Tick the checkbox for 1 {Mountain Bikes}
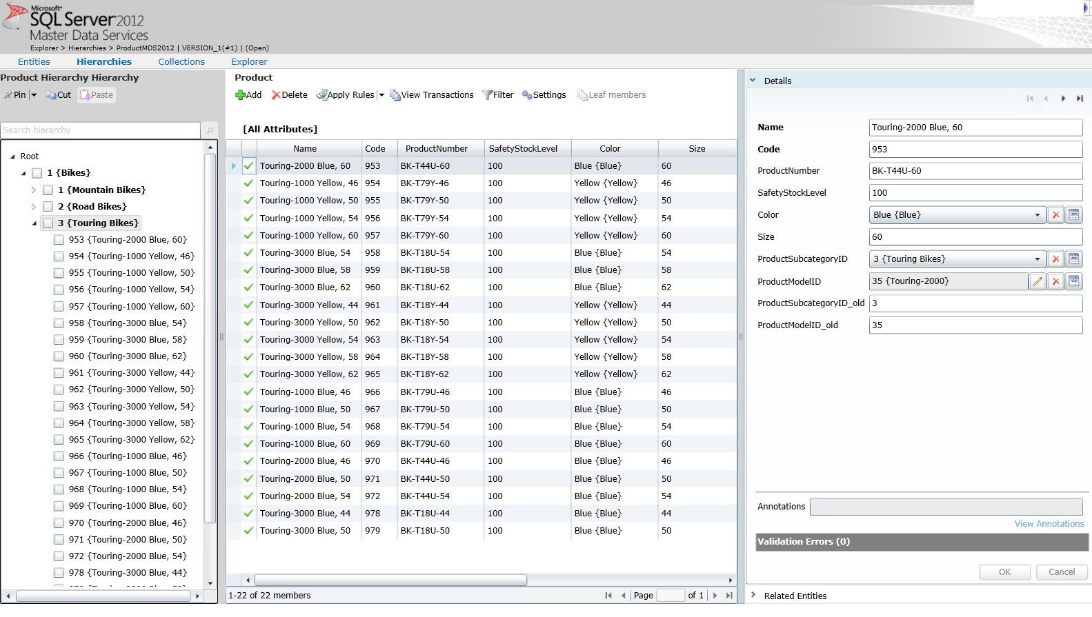Viewport: 1092px width, 617px height. (x=48, y=190)
